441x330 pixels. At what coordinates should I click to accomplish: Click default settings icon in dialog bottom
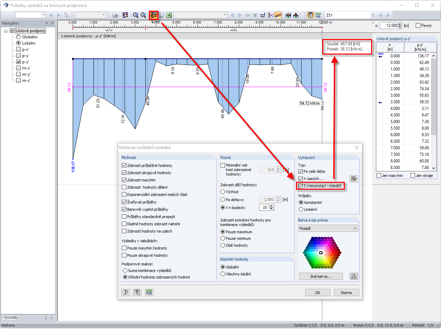(x=137, y=292)
